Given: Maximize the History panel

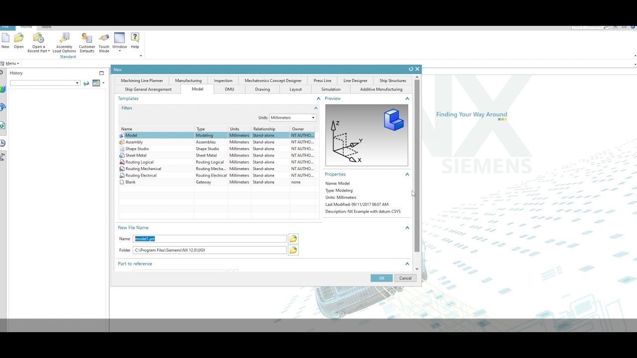Looking at the screenshot, I should [102, 73].
